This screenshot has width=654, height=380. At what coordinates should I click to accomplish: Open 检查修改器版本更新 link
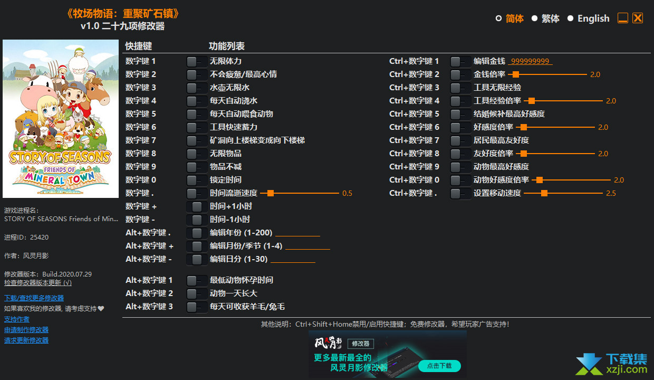[38, 282]
